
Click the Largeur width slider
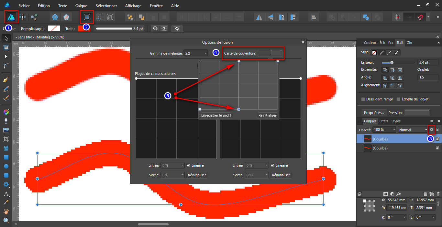click(x=399, y=63)
